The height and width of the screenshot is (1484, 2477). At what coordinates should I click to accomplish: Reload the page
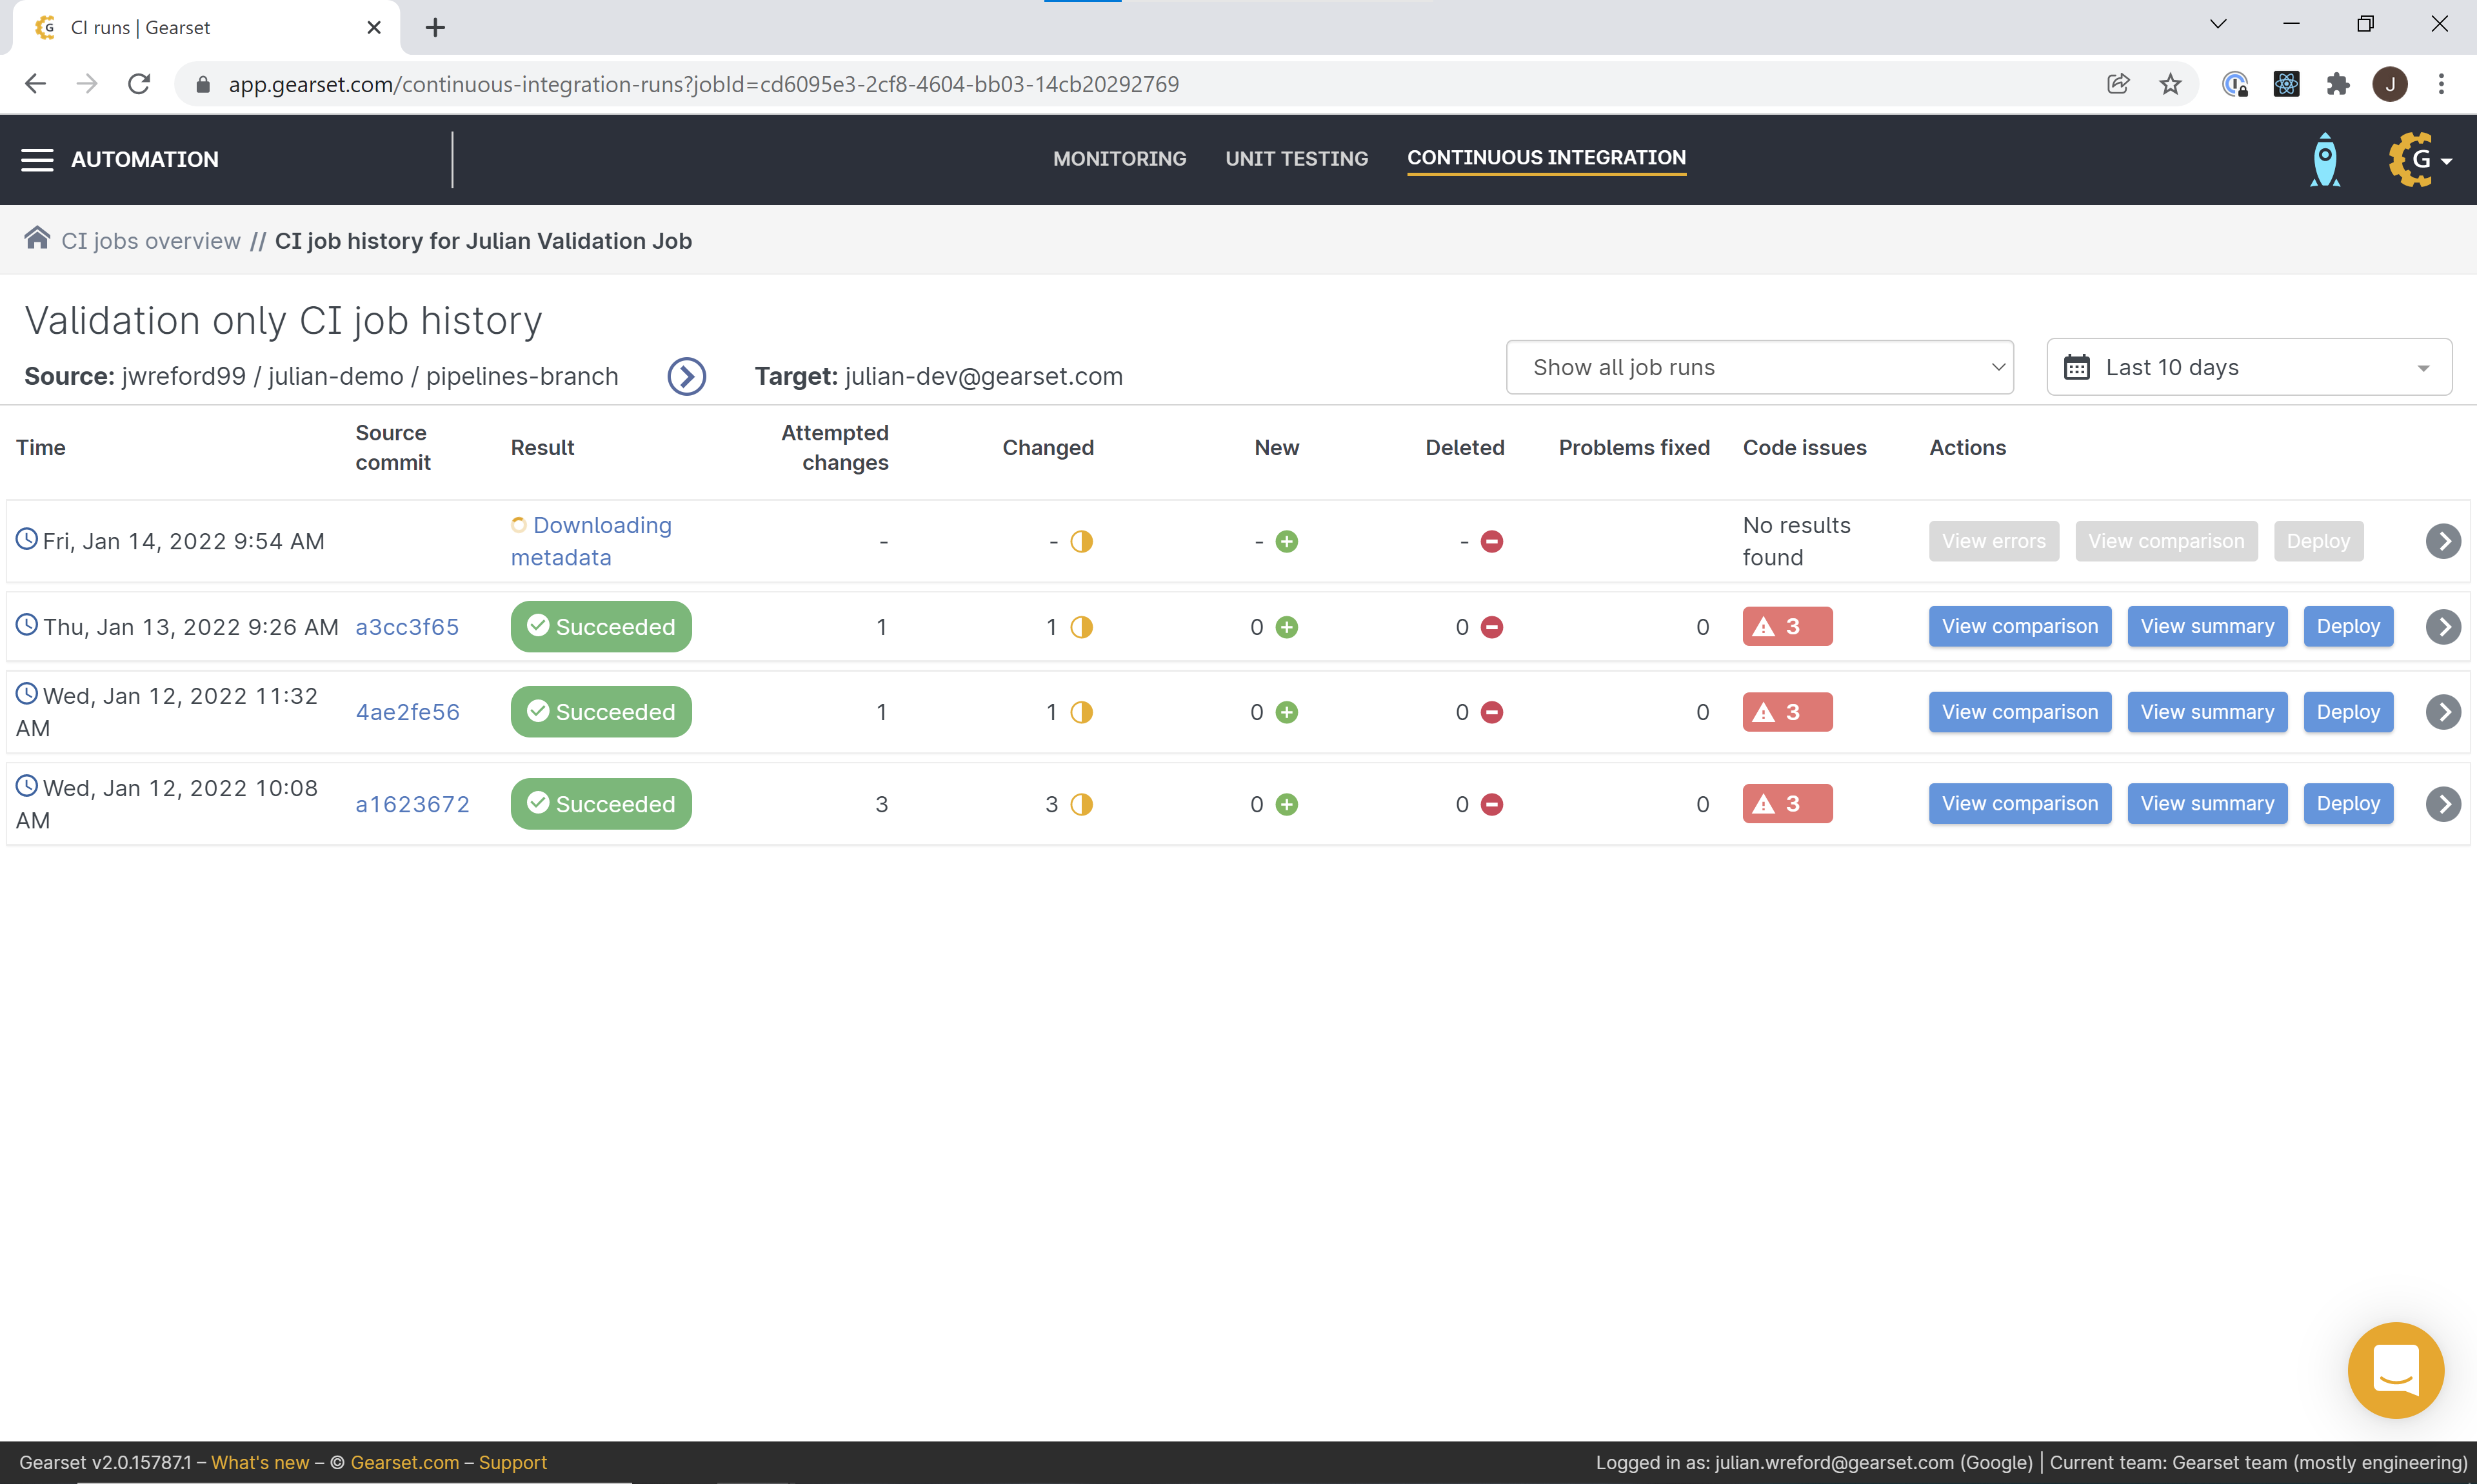pos(139,84)
